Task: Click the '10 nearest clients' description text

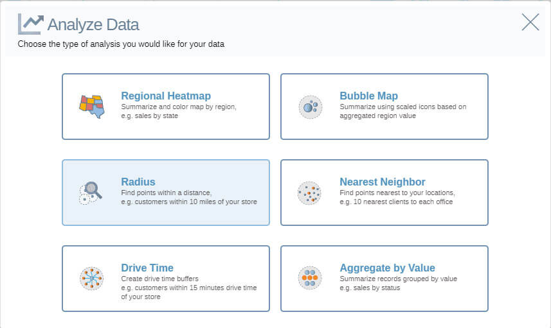Action: click(x=397, y=197)
